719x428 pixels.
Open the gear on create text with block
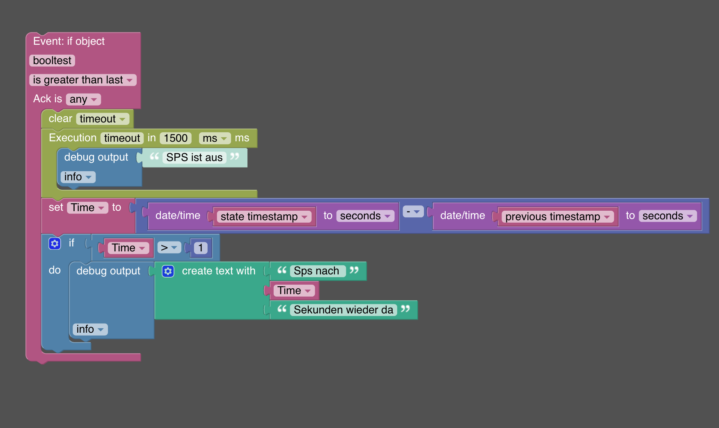(x=168, y=271)
